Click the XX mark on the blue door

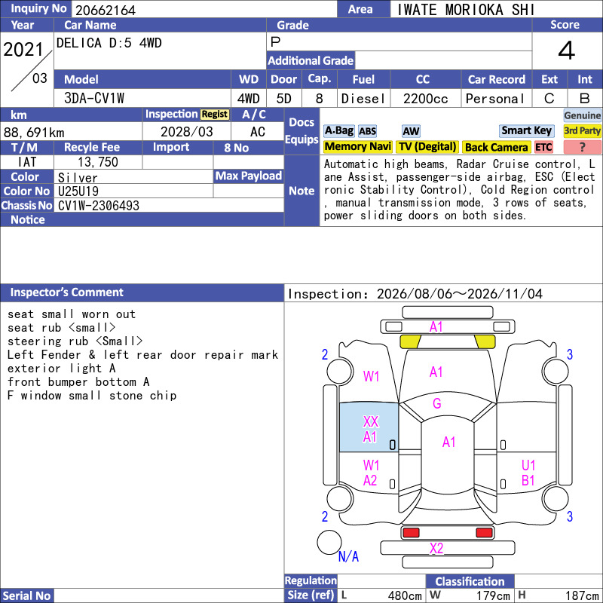click(371, 421)
